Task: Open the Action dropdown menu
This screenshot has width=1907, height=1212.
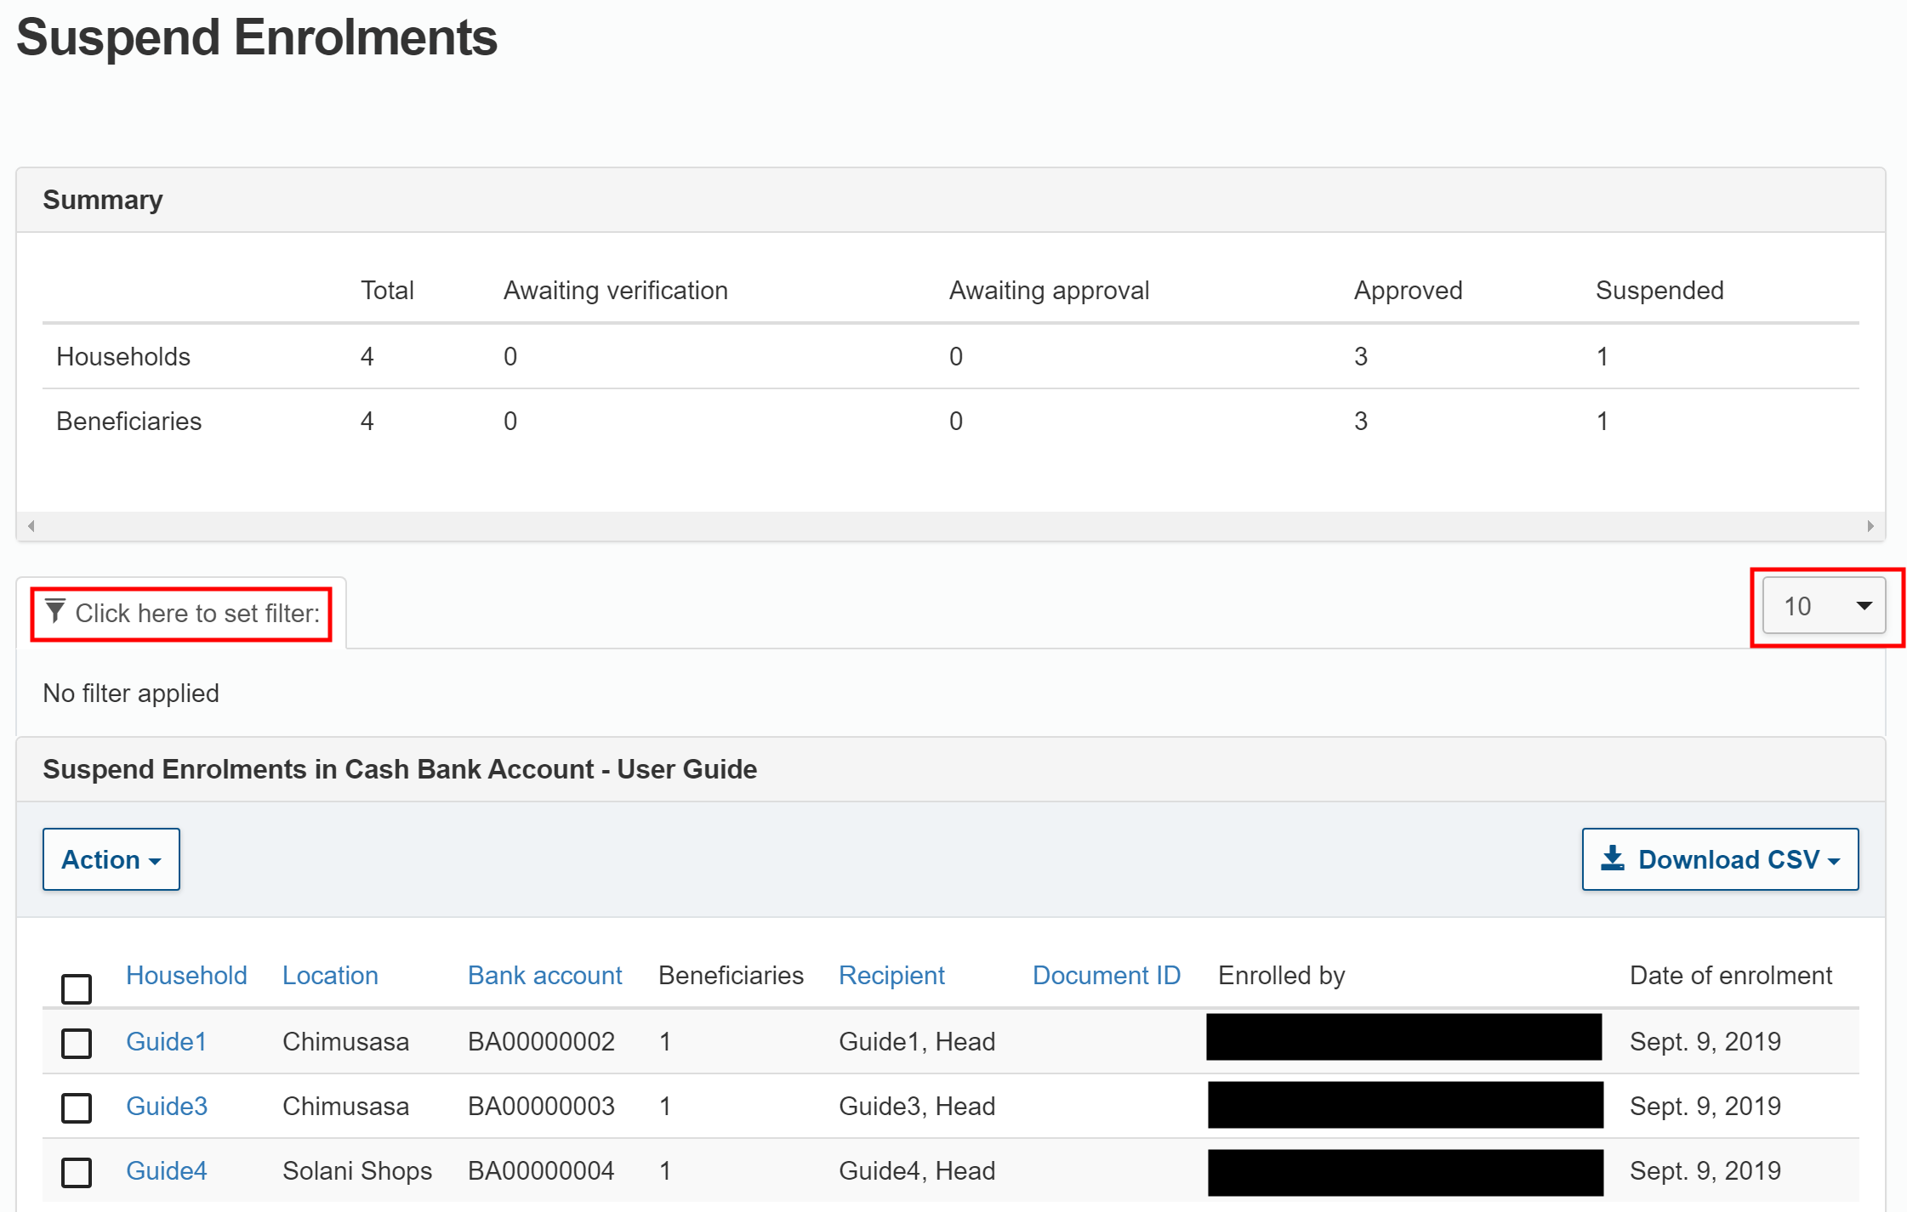Action: 111,859
